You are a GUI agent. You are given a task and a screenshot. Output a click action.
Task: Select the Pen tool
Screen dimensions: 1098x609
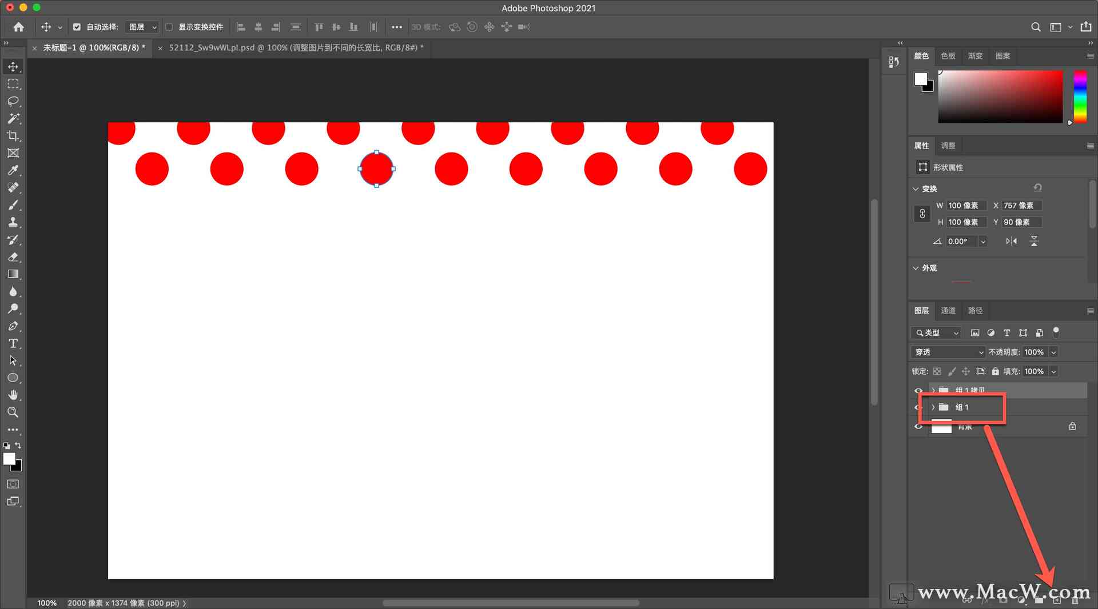point(13,326)
